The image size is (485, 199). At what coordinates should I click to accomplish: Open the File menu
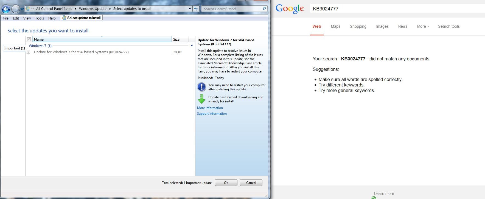6,18
